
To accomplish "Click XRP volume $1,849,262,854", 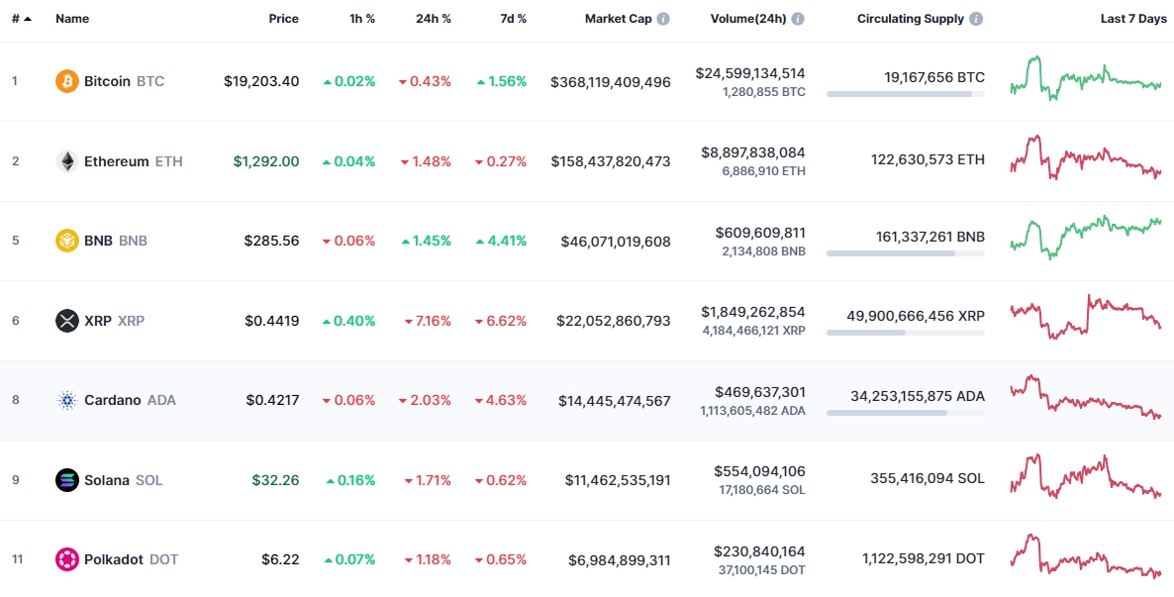I will pos(753,312).
